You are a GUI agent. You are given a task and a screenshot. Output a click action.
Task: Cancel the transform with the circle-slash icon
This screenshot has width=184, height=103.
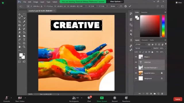point(126,6)
